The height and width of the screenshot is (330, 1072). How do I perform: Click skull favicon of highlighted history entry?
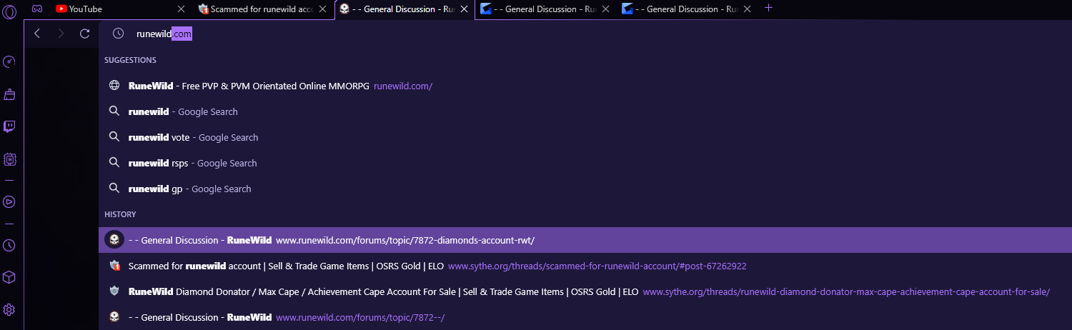click(114, 240)
